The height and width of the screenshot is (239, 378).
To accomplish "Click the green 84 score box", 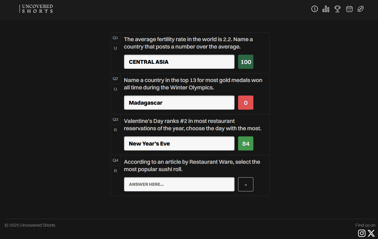I will (x=246, y=143).
